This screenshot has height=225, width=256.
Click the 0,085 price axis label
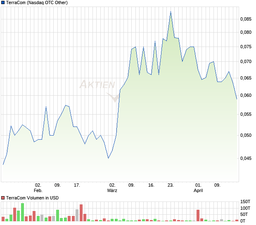(246, 19)
